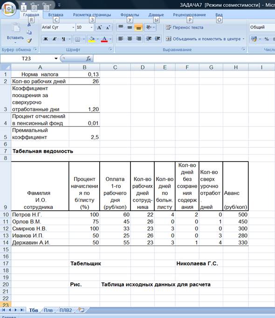Open the Данные ribbon tab
Image resolution: width=275 pixels, height=318 pixels.
click(x=156, y=15)
